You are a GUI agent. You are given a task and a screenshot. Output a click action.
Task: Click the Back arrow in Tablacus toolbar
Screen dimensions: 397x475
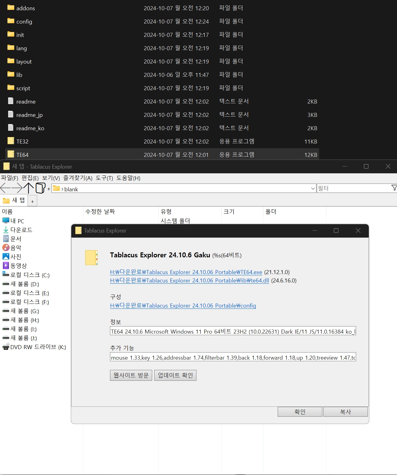(6, 188)
